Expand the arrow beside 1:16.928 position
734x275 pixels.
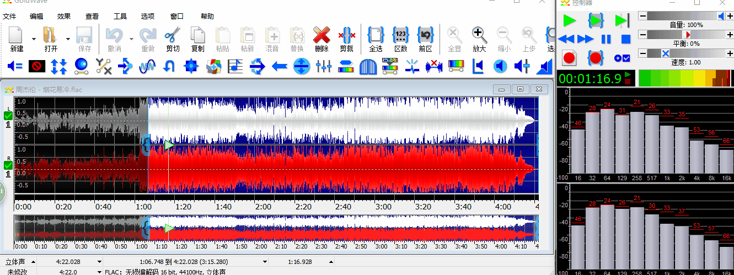331,262
